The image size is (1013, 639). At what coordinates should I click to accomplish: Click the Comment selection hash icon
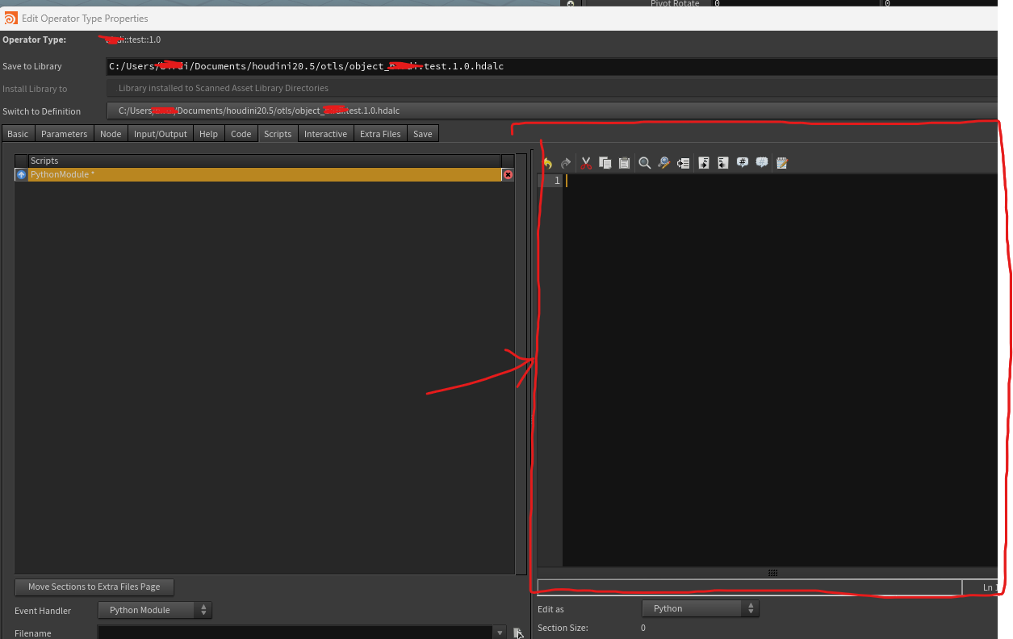(743, 163)
